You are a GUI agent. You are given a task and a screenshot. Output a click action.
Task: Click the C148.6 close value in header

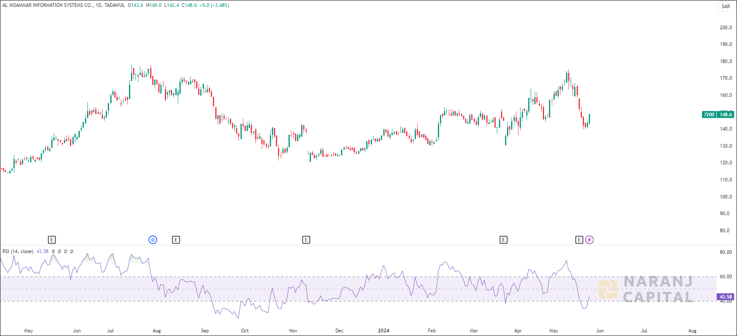click(x=189, y=5)
